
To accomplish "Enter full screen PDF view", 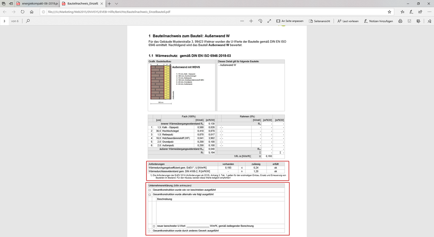I will click(269, 21).
